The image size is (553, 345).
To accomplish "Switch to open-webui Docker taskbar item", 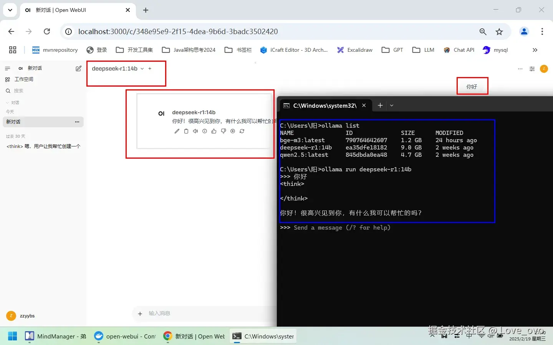I will 125,336.
